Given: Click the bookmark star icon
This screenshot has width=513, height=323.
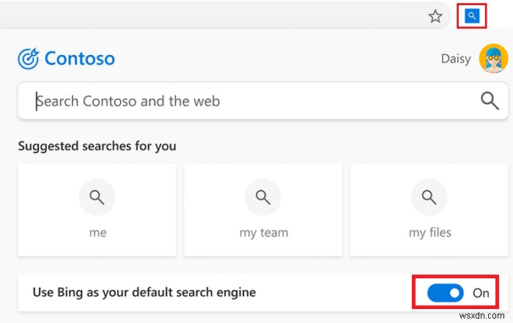Looking at the screenshot, I should click(x=435, y=16).
